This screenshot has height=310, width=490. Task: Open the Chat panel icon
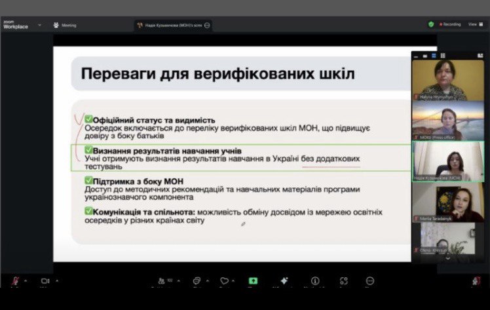click(196, 281)
